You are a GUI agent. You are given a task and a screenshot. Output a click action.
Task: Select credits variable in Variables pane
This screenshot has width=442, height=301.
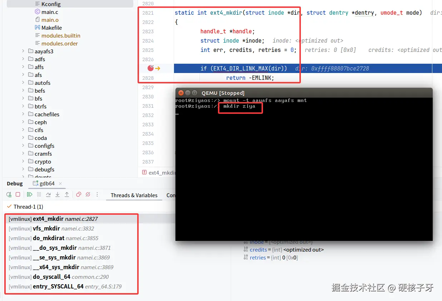pos(284,250)
